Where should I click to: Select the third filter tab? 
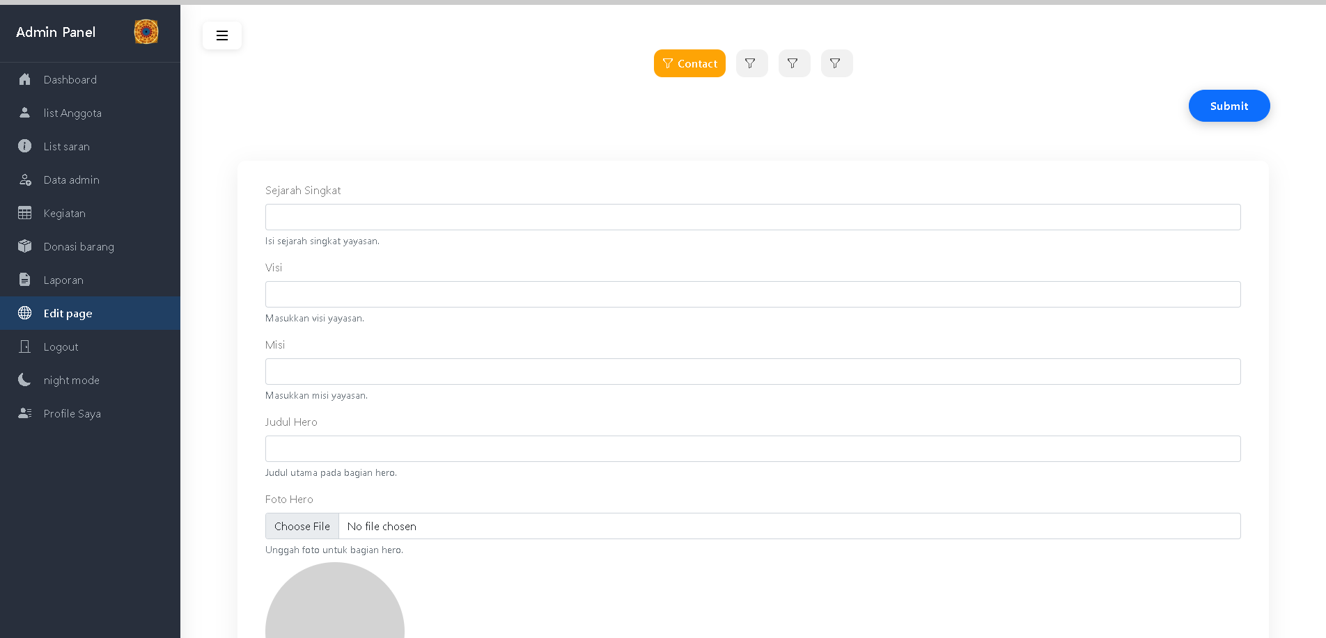(794, 63)
